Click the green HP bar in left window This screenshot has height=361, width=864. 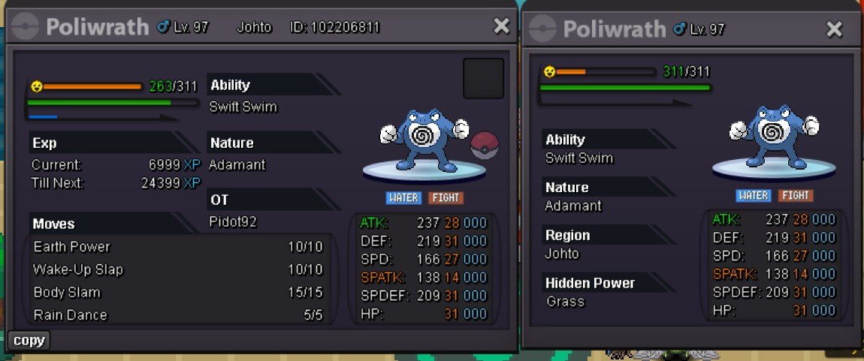[x=113, y=102]
